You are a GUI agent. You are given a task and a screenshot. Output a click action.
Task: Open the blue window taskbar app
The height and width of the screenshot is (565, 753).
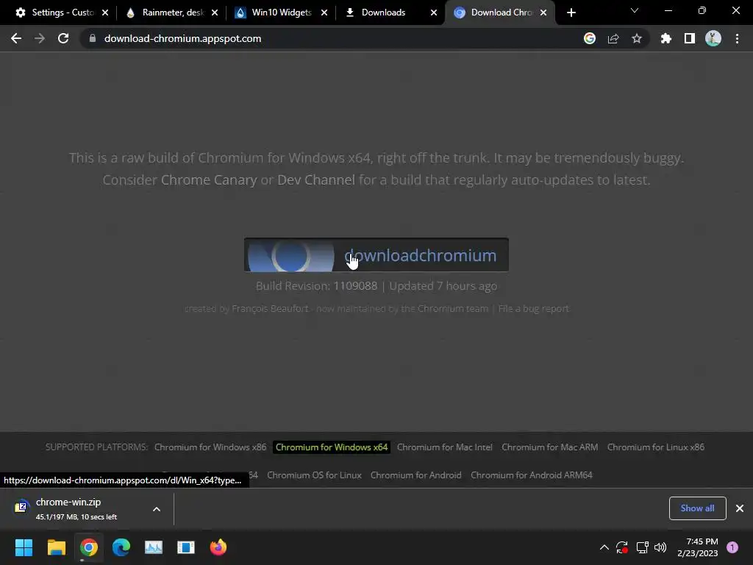(x=186, y=547)
